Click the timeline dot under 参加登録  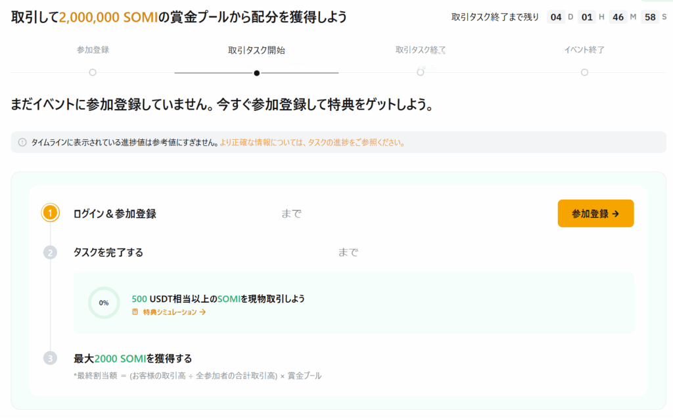(93, 72)
